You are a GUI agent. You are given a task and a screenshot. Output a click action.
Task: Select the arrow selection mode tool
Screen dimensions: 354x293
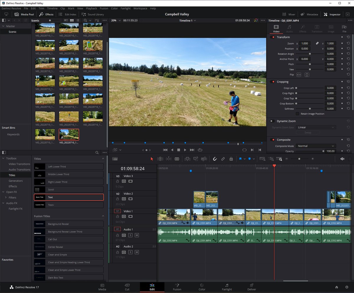[x=152, y=159]
